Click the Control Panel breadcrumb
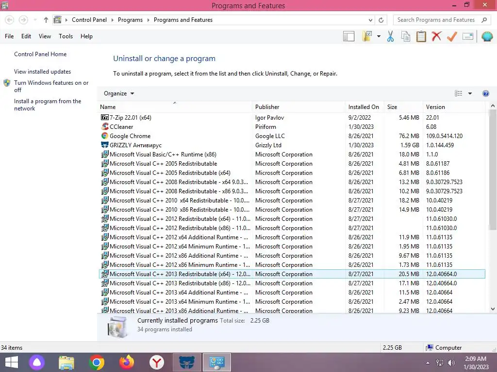497x372 pixels. pos(89,20)
